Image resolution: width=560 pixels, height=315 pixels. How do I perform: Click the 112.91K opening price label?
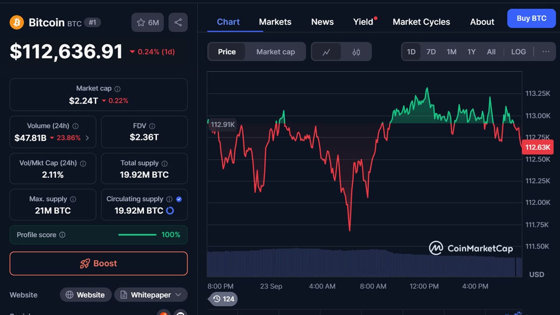(223, 125)
